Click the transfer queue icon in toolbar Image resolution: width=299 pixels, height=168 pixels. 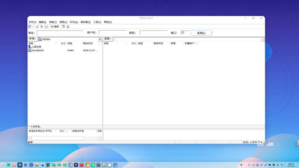point(63,27)
